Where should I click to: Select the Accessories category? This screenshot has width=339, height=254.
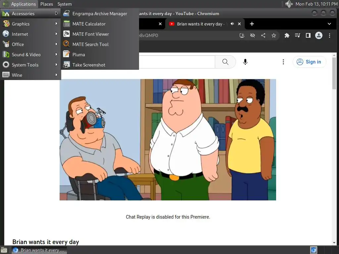click(30, 14)
